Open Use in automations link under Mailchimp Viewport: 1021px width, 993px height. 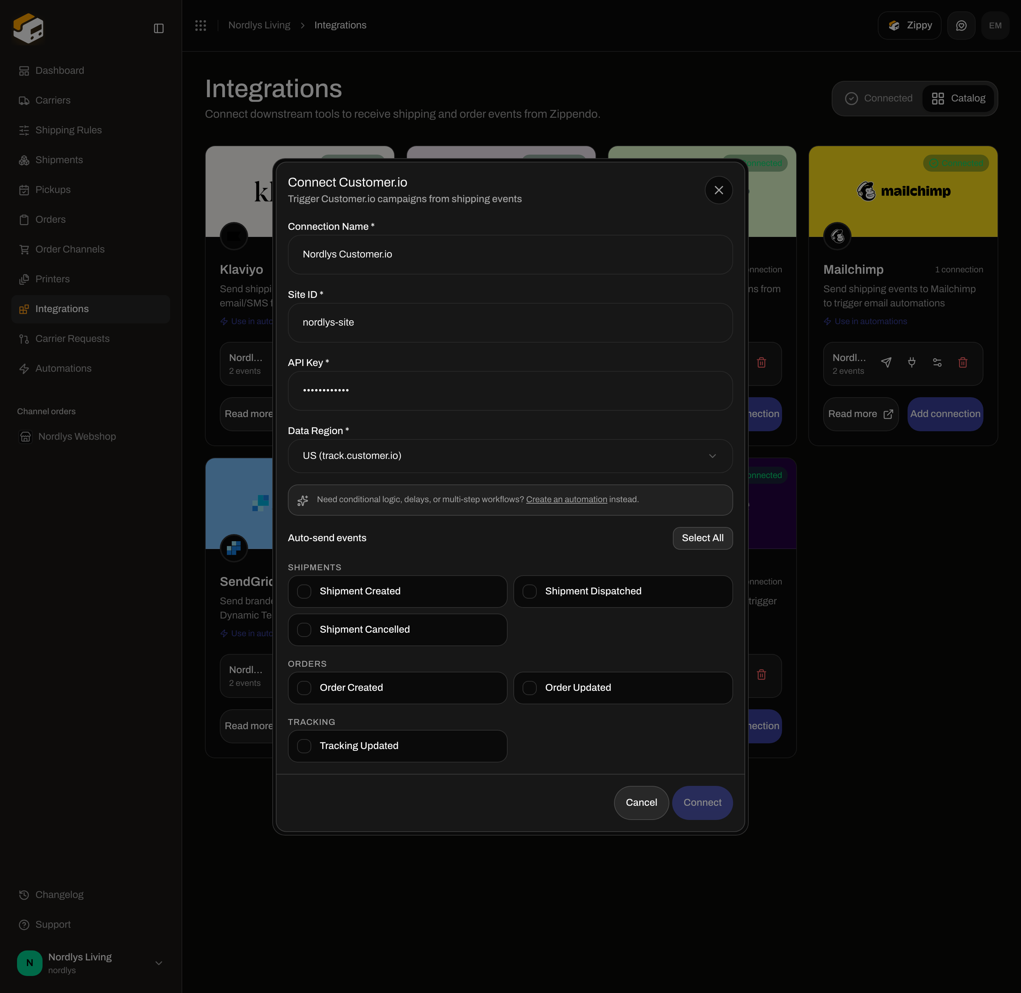[x=865, y=321]
